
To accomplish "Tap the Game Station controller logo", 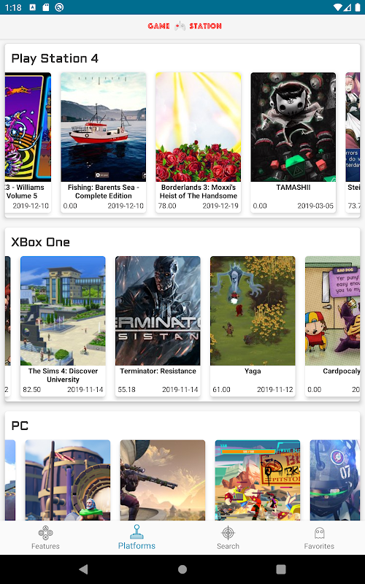I will 180,26.
